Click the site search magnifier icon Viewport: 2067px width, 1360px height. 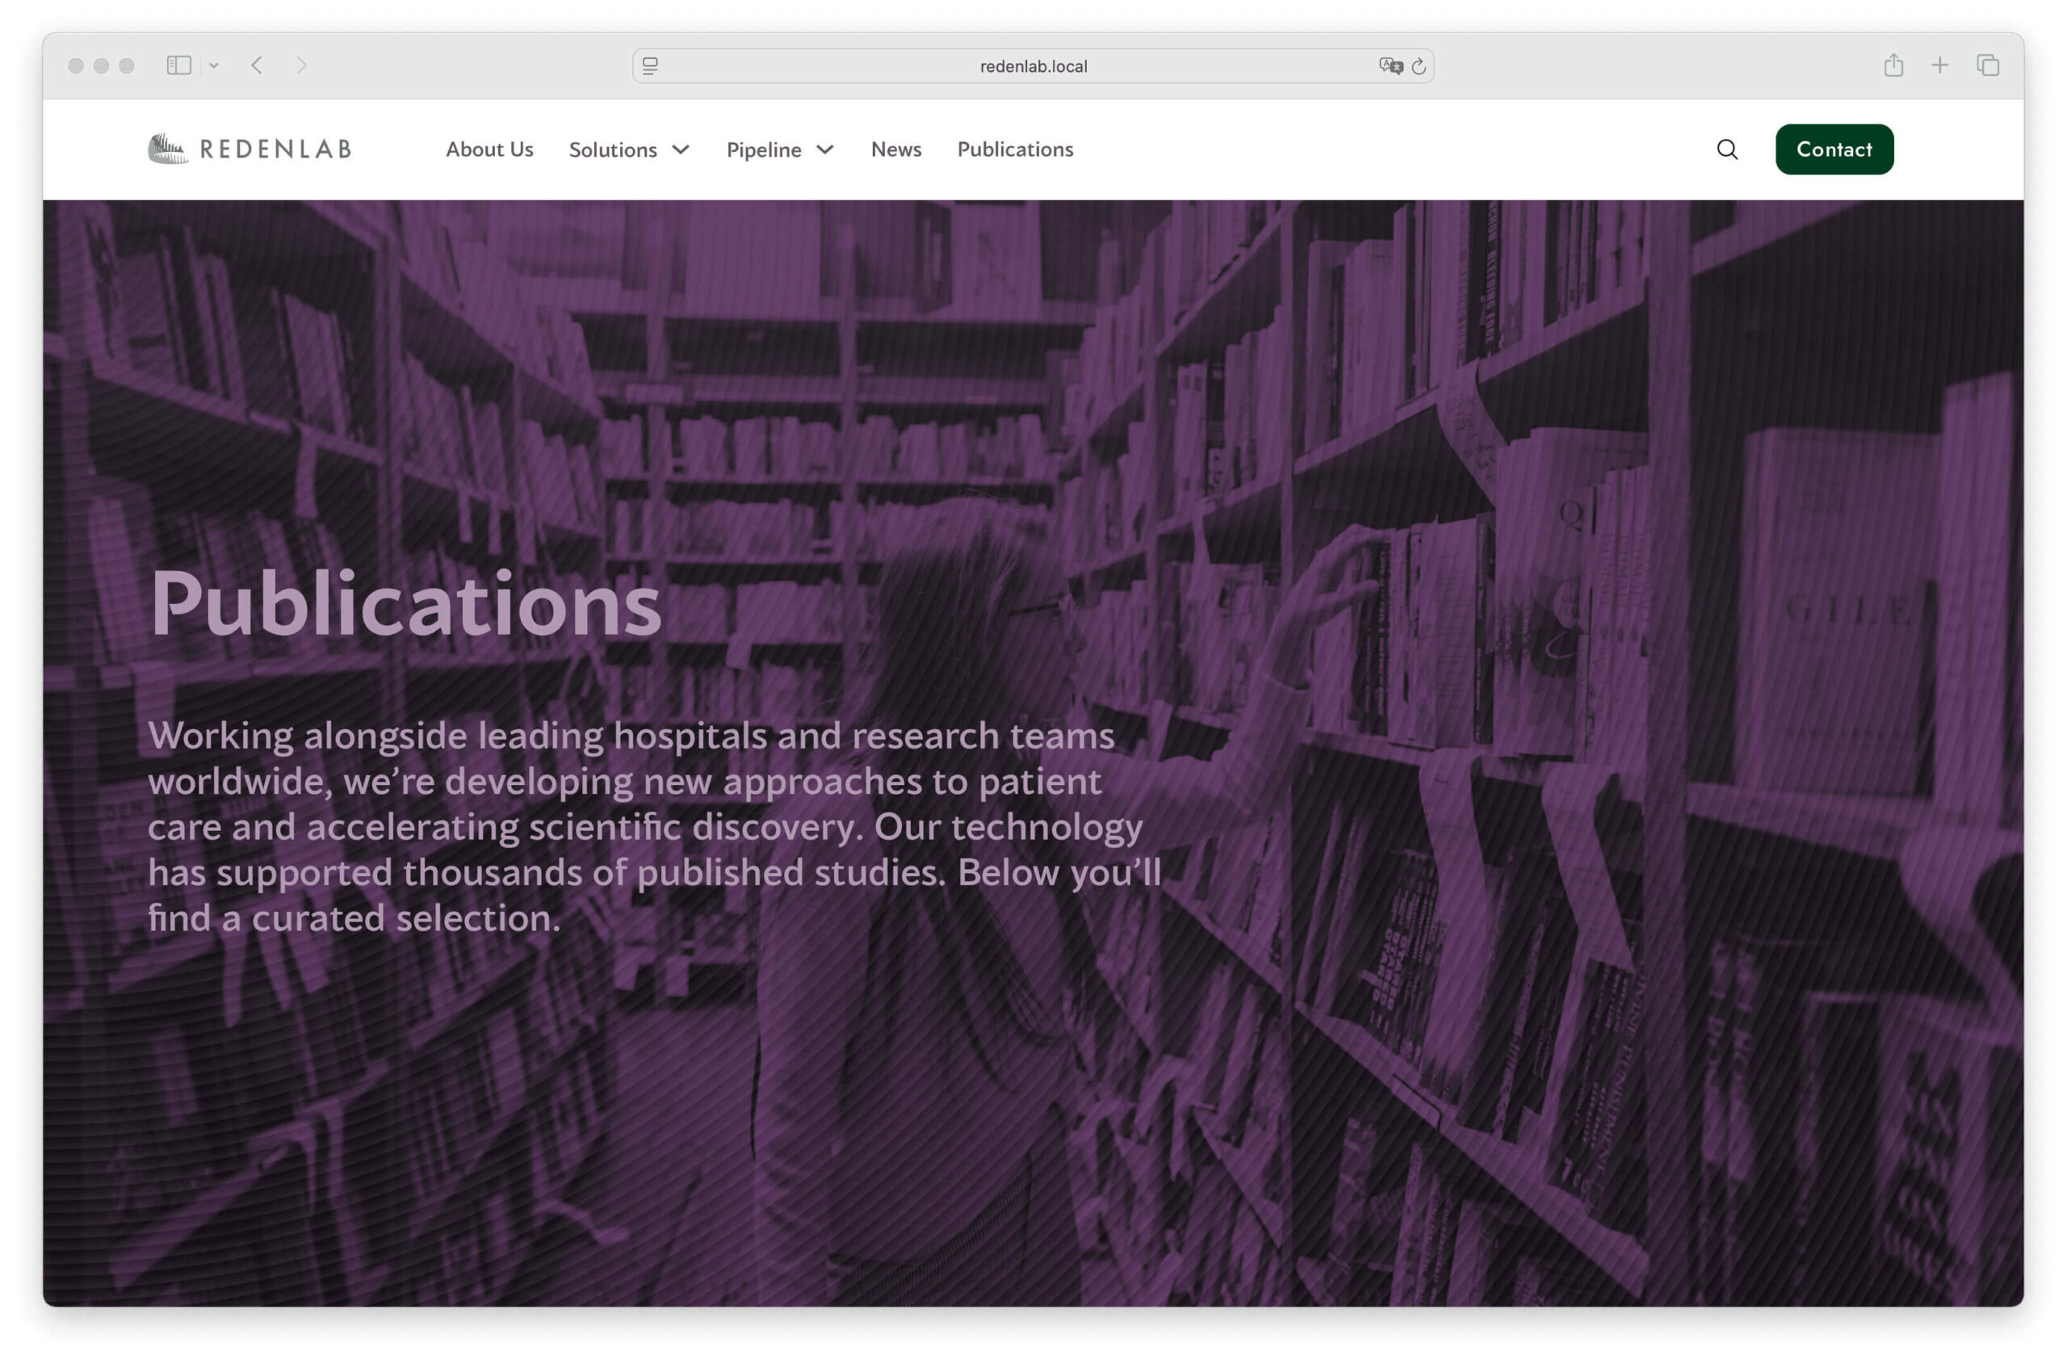[1726, 149]
